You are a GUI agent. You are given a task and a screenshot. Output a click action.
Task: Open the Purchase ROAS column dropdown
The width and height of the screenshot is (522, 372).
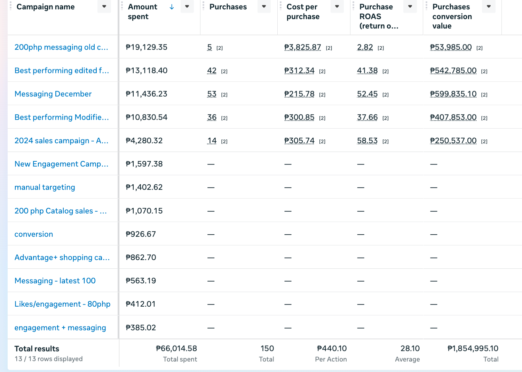[x=410, y=7]
